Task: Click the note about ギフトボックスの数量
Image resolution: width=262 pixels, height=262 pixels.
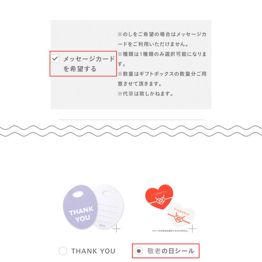Action: (x=162, y=79)
